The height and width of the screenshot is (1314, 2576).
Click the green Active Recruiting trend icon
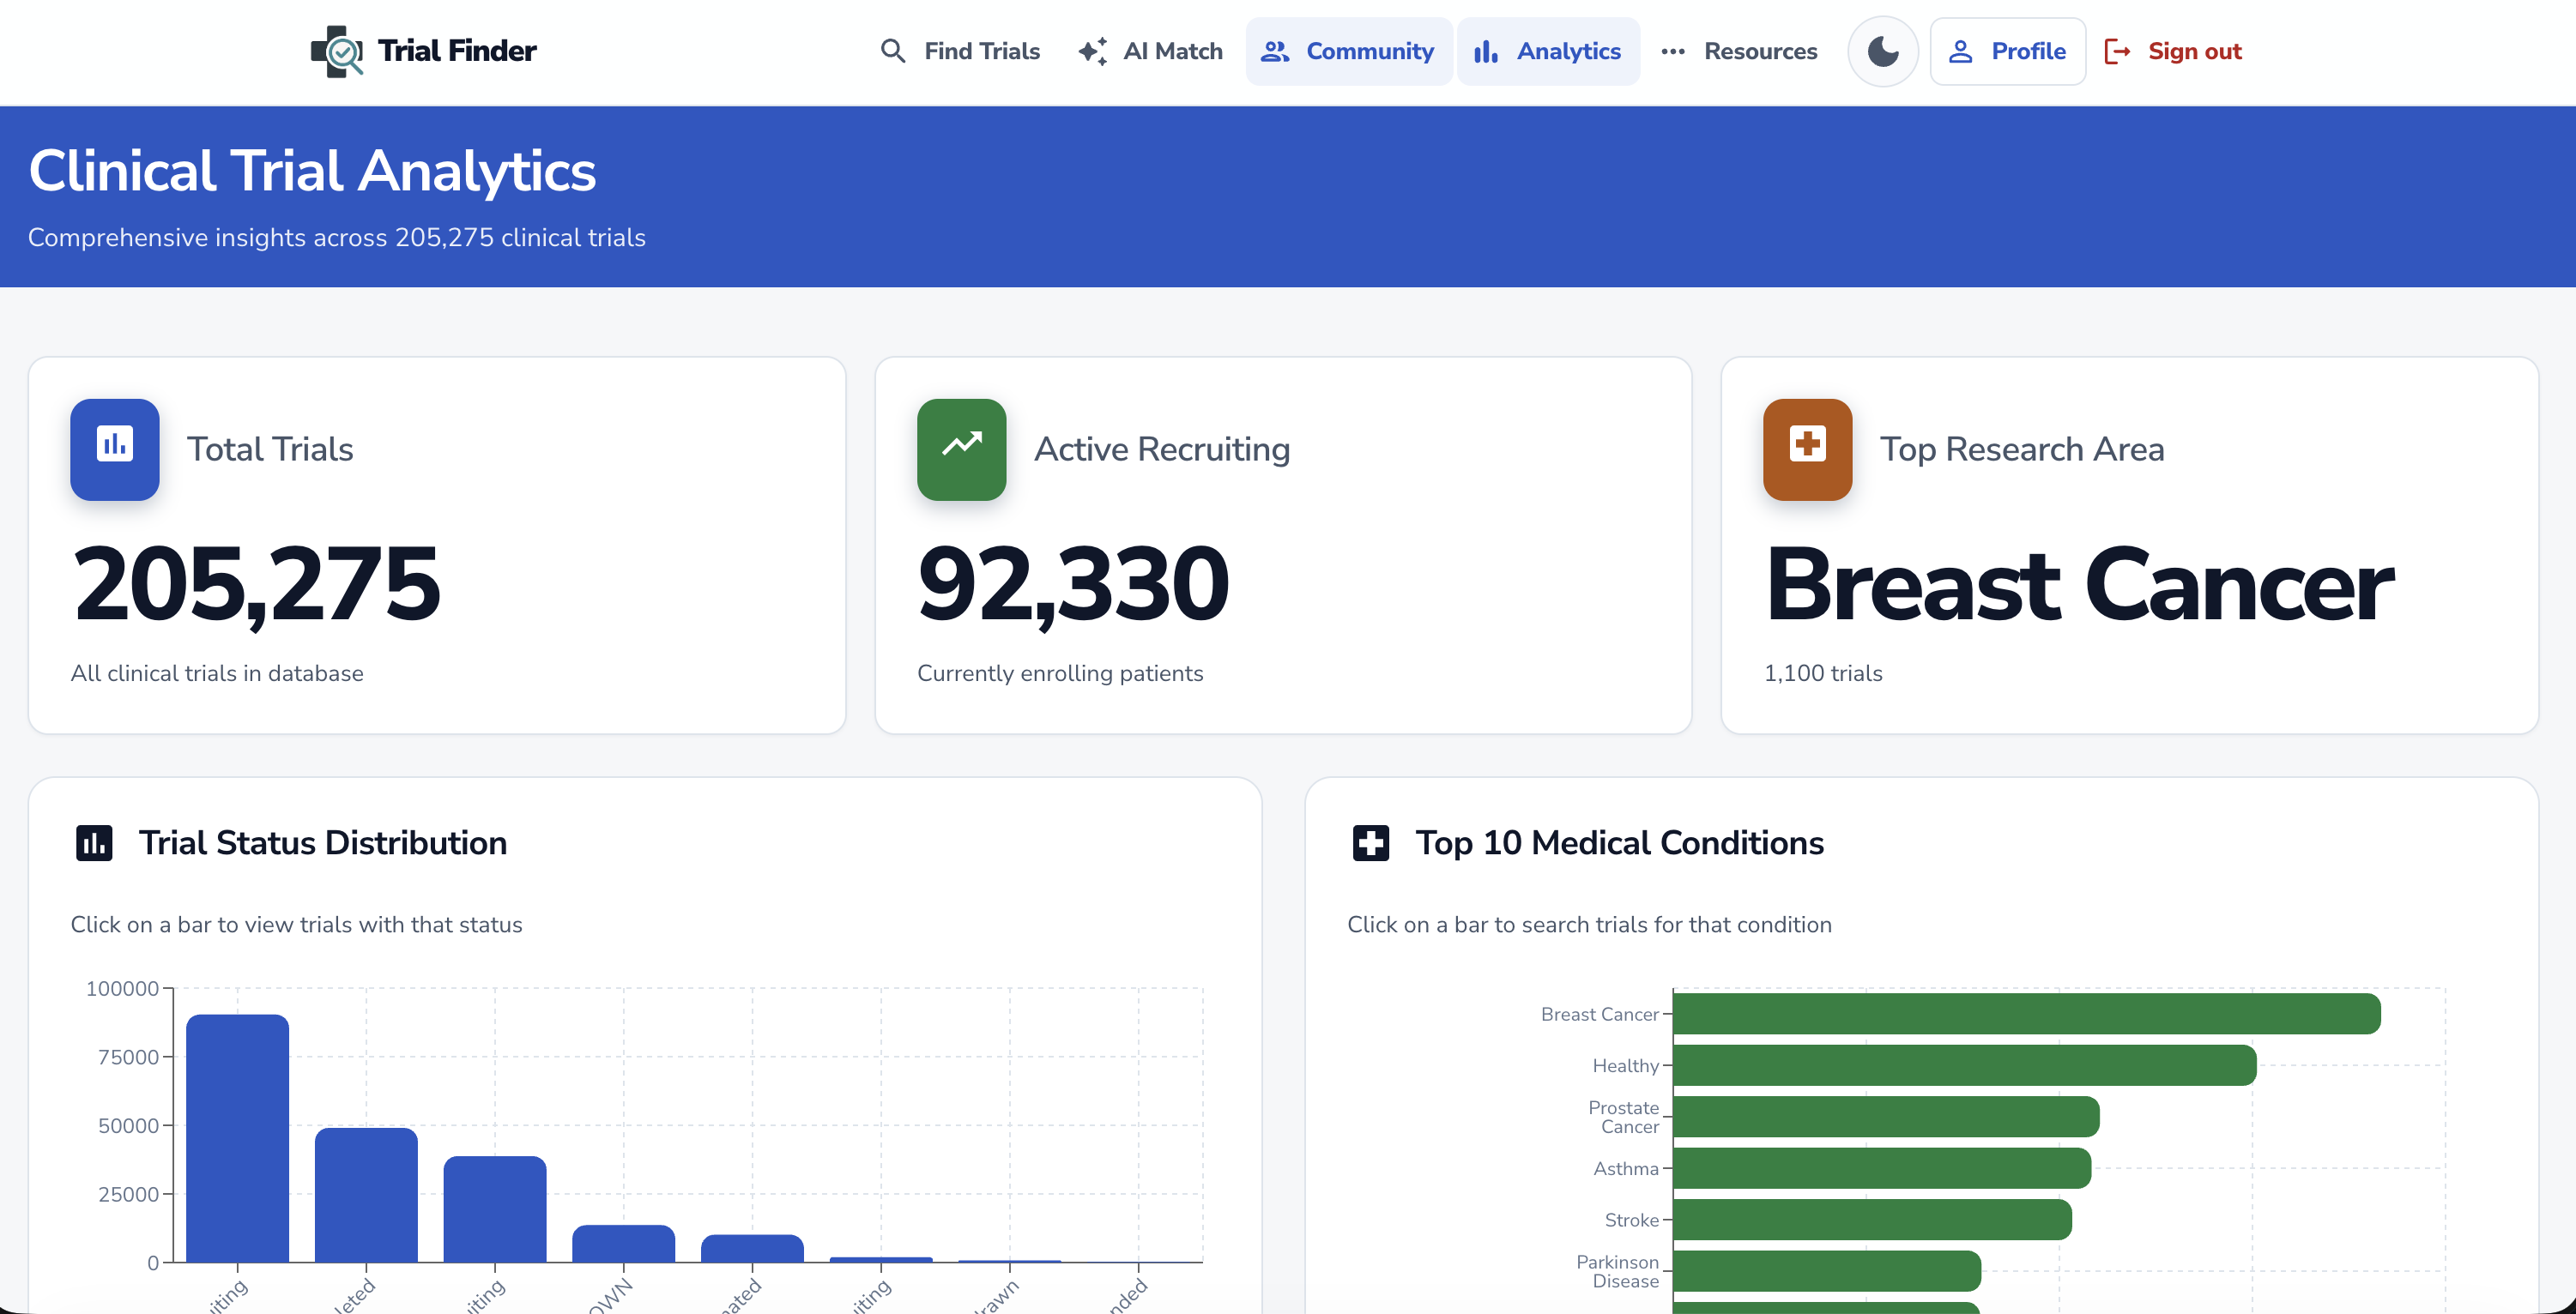(961, 449)
